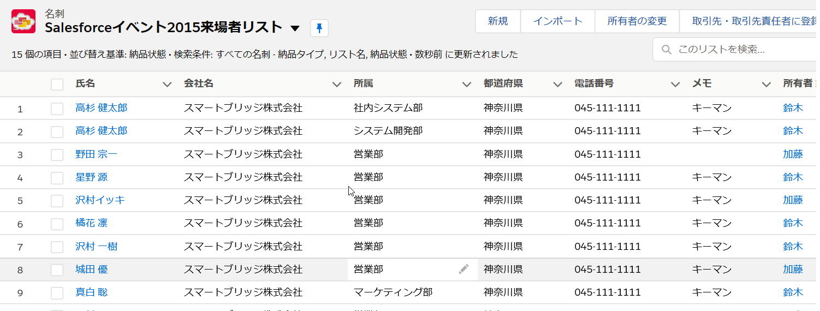The height and width of the screenshot is (311, 820).
Task: Click the 新規 button
Action: [498, 21]
